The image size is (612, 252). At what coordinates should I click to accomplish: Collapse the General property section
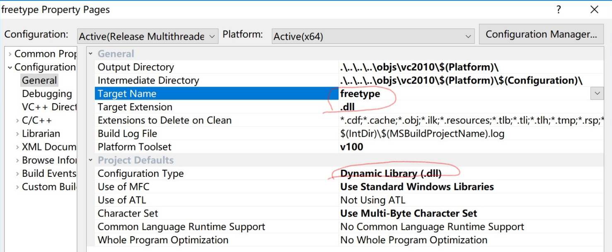point(91,54)
